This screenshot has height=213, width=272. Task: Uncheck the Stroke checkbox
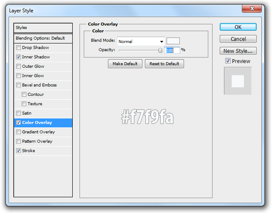click(18, 150)
